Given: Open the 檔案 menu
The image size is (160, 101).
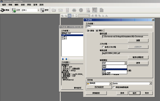Looking at the screenshot, I should pyautogui.click(x=4, y=5).
